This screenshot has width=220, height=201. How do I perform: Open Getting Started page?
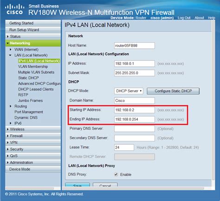coord(33,23)
